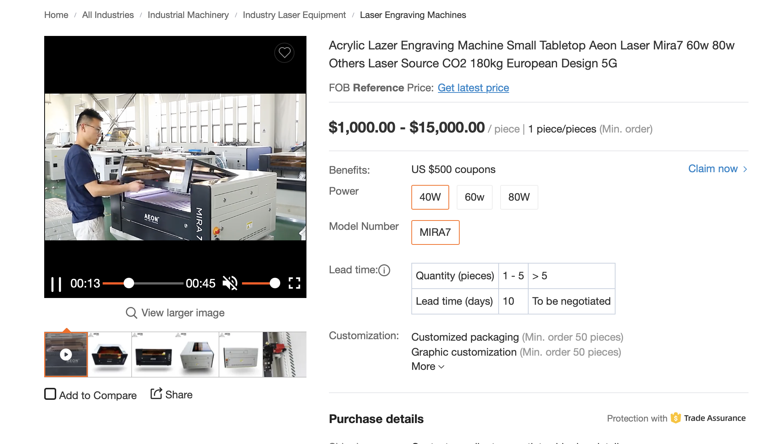Viewport: 774px width, 444px height.
Task: Open View larger image link
Action: click(x=183, y=313)
